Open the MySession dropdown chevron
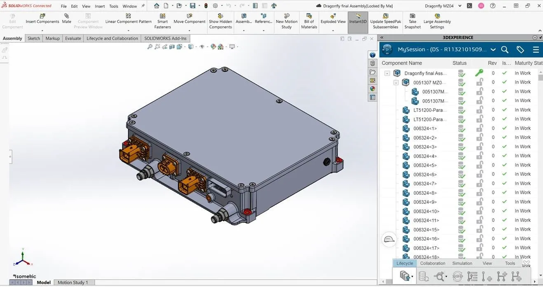The image size is (543, 287). tap(493, 49)
